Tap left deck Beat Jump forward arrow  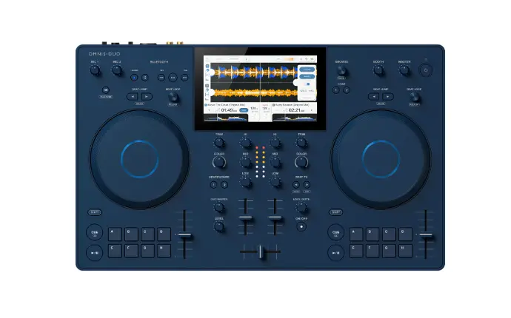(147, 97)
